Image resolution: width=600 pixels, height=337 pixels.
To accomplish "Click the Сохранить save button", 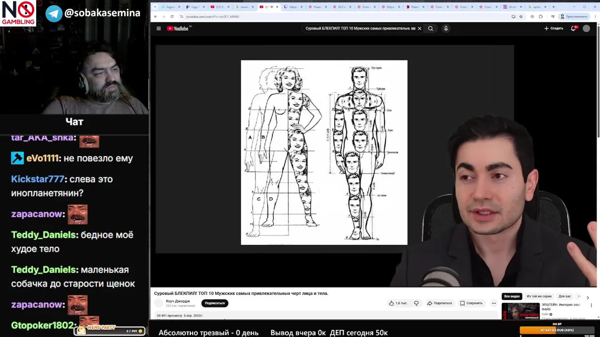I will click(x=471, y=303).
